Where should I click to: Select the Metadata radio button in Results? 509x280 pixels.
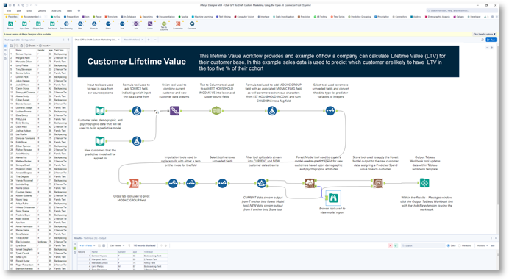(460, 245)
